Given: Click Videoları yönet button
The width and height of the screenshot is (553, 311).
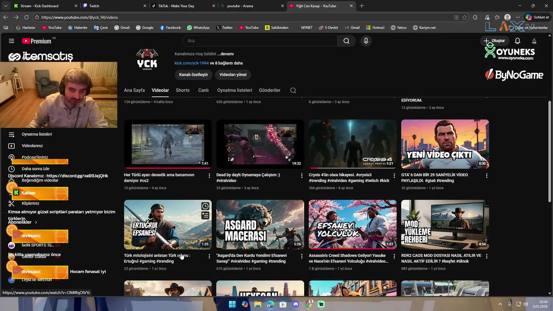Looking at the screenshot, I should [233, 75].
